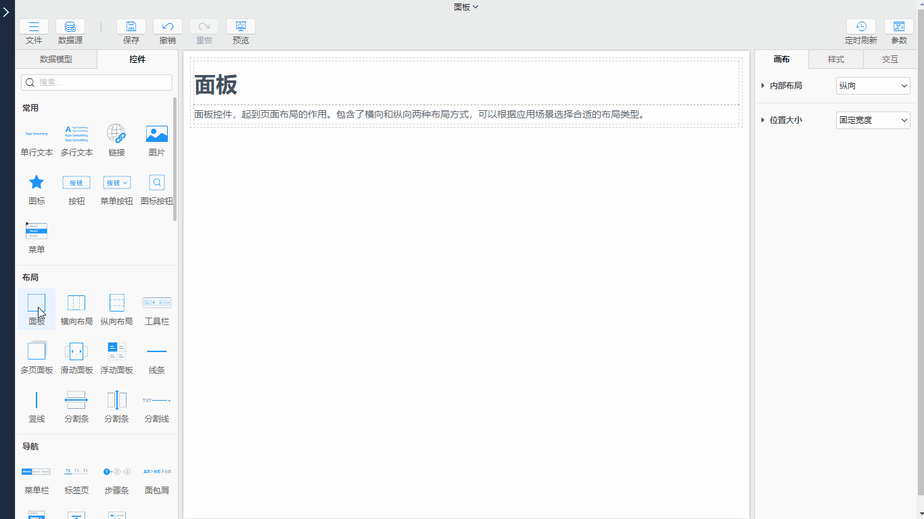924x519 pixels.
Task: Expand the 内部布局 disclosure triangle
Action: [763, 86]
